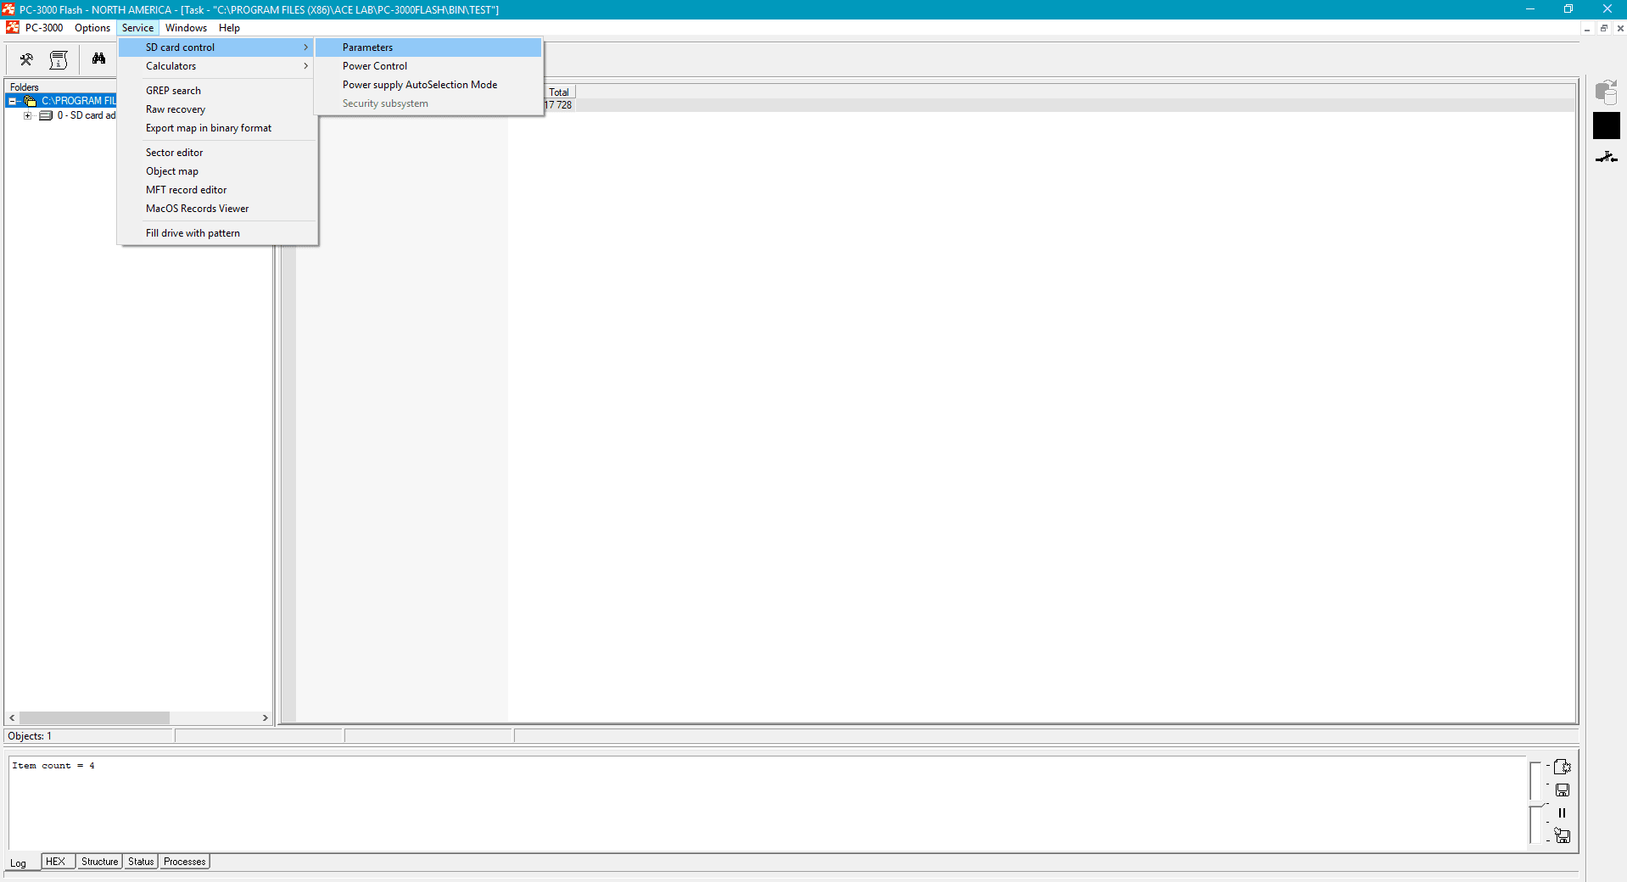Start Raw recovery from Service menu

(217, 109)
